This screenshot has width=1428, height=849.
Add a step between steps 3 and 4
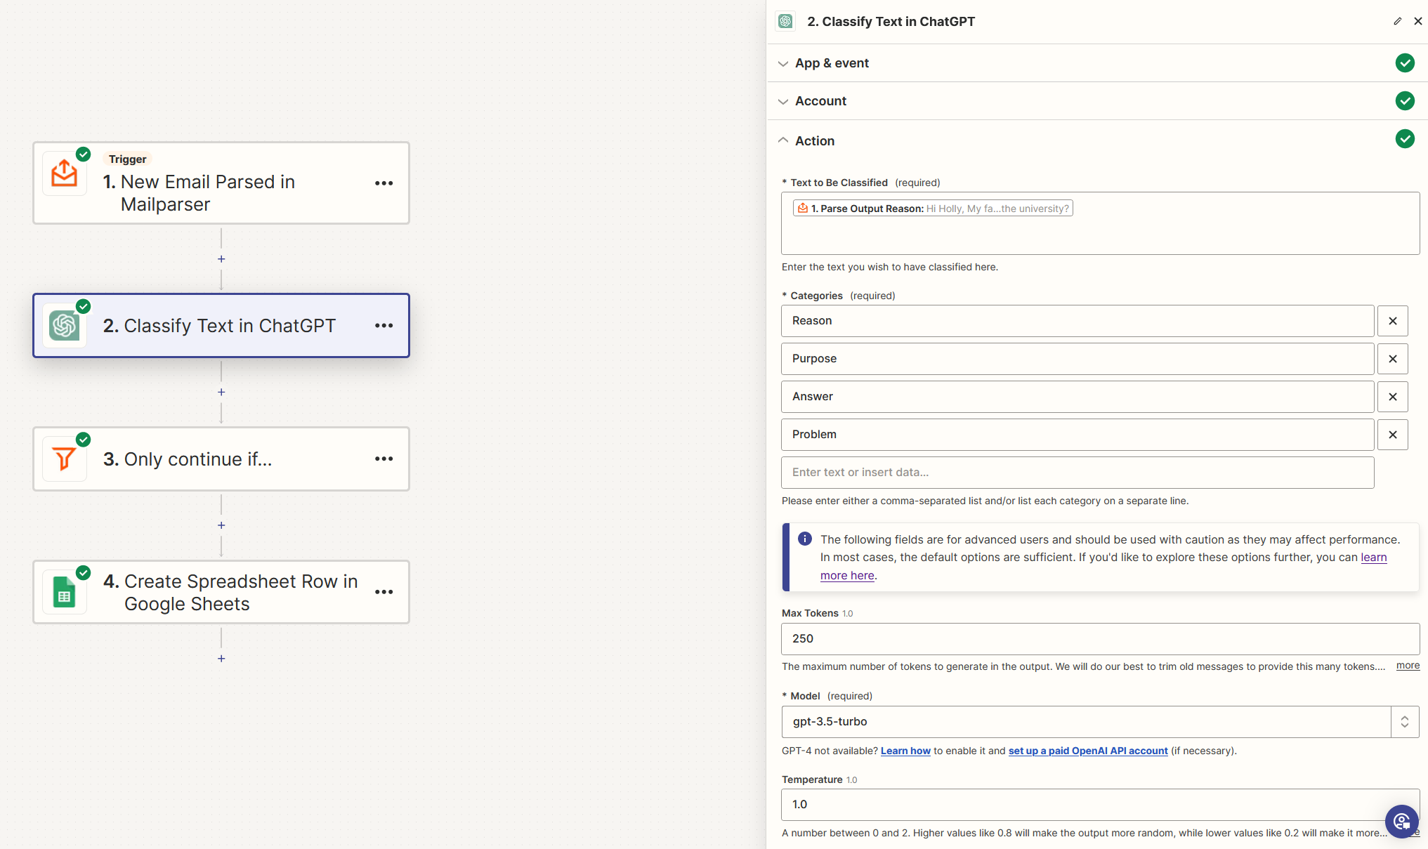pyautogui.click(x=221, y=525)
